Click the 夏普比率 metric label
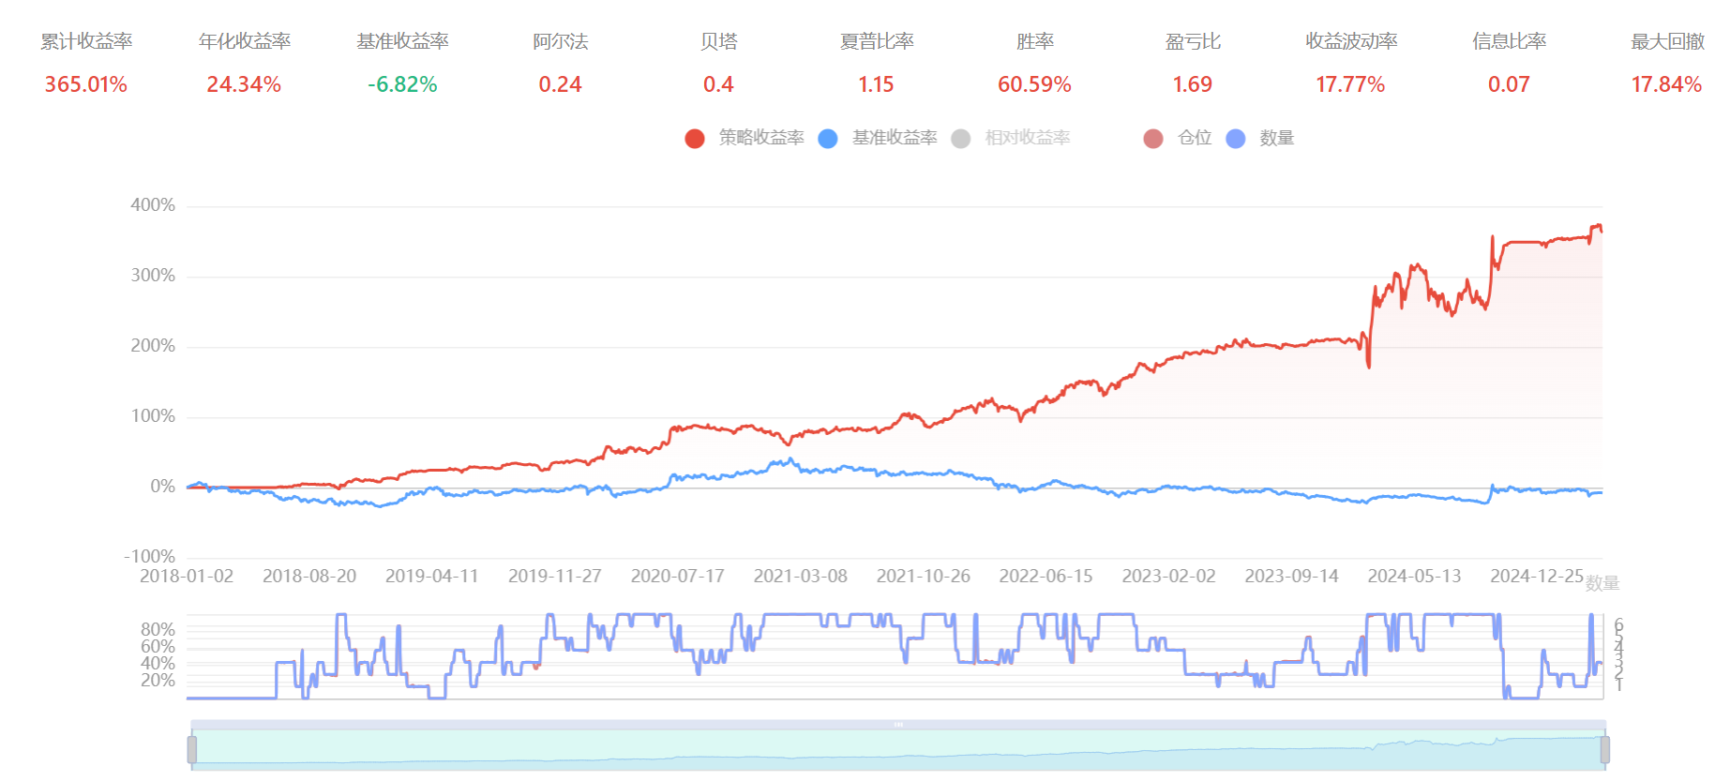The image size is (1730, 781). point(877,41)
